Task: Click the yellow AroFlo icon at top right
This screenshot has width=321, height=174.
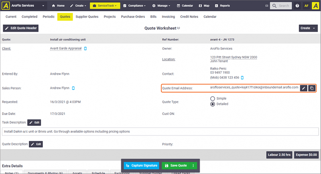Action: click(x=315, y=6)
